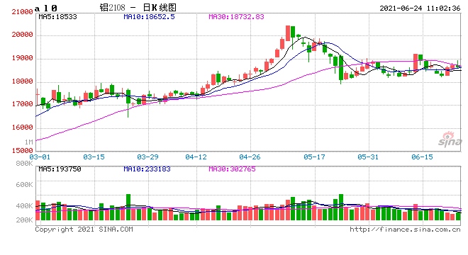Screen dimensions: 468x255
Task: Click the 21000 price axis label
Action: pos(22,12)
